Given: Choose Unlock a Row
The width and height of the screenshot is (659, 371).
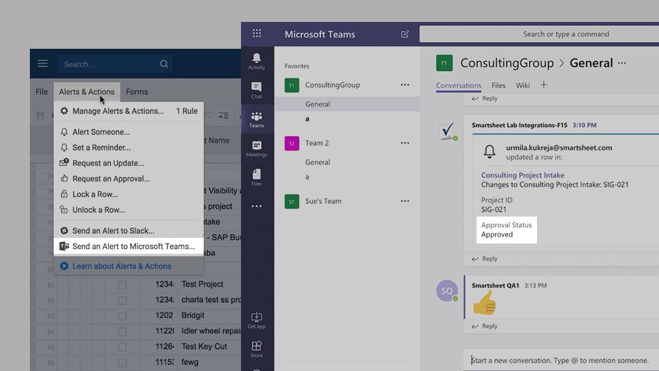Looking at the screenshot, I should point(129,210).
